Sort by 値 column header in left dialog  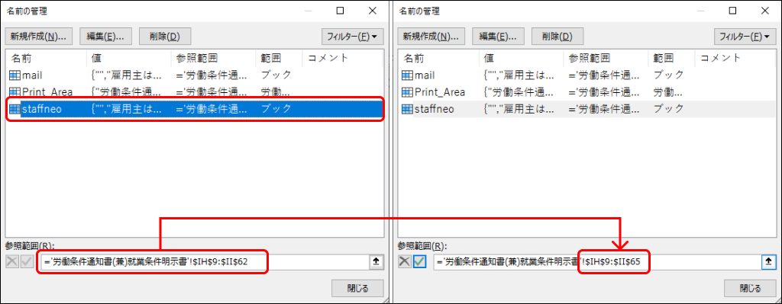pos(128,58)
